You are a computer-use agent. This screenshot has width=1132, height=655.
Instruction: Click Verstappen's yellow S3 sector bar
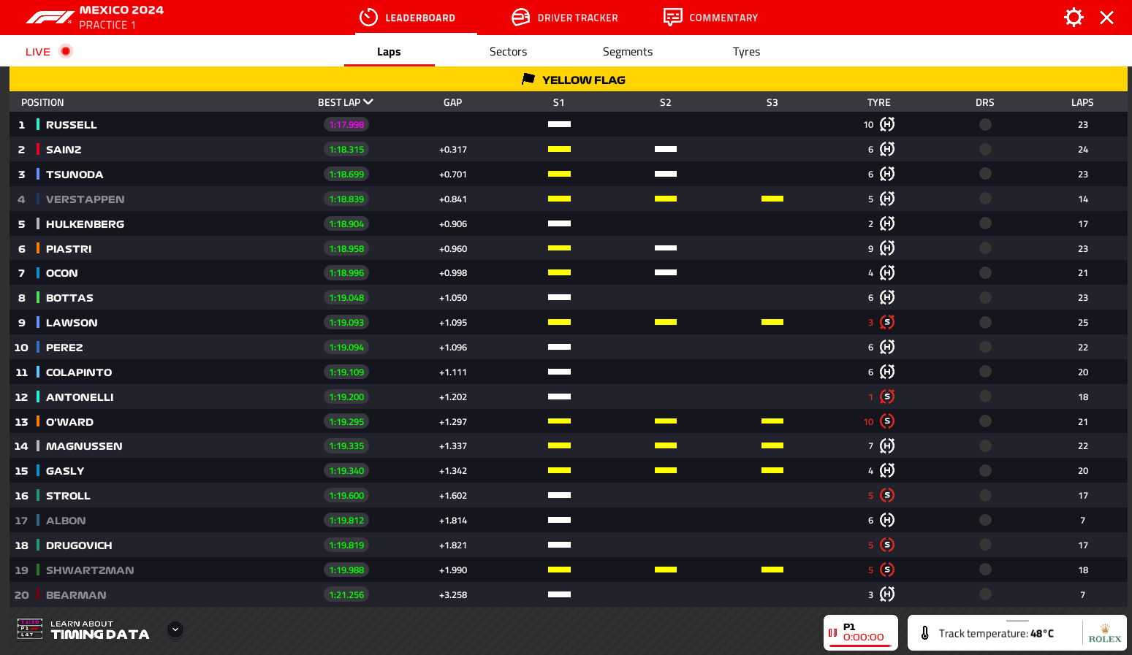tap(772, 199)
